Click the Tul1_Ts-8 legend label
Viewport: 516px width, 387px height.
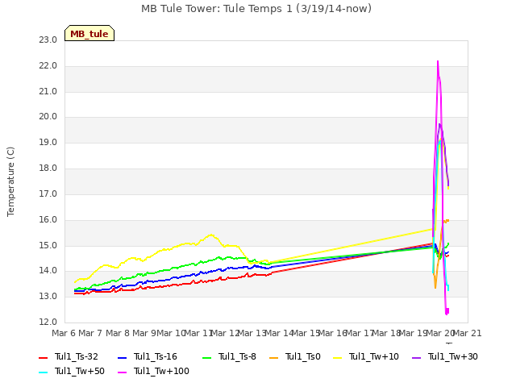pyautogui.click(x=237, y=356)
